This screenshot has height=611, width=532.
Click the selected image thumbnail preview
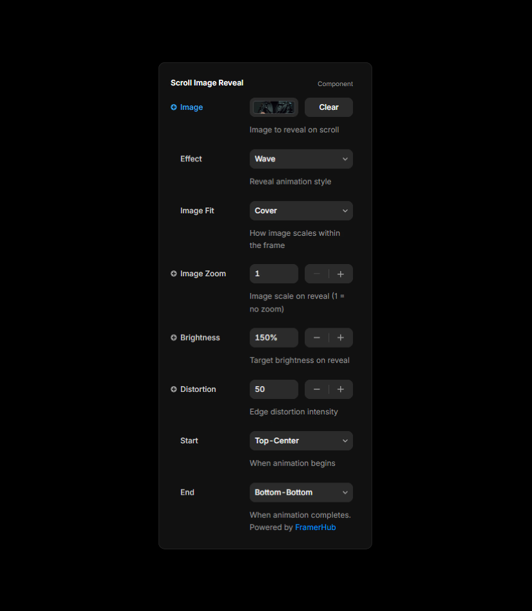pos(274,107)
